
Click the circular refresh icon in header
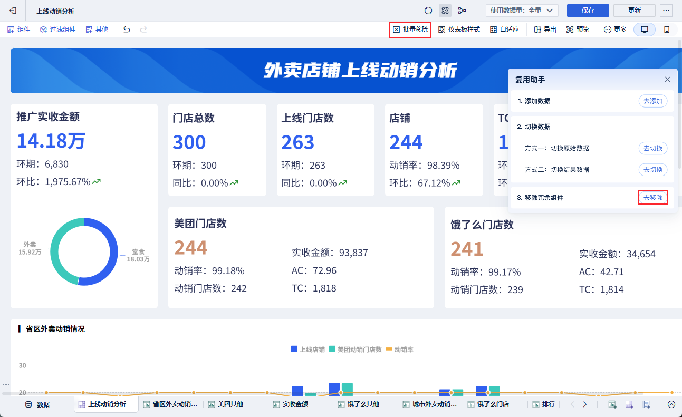click(x=428, y=11)
